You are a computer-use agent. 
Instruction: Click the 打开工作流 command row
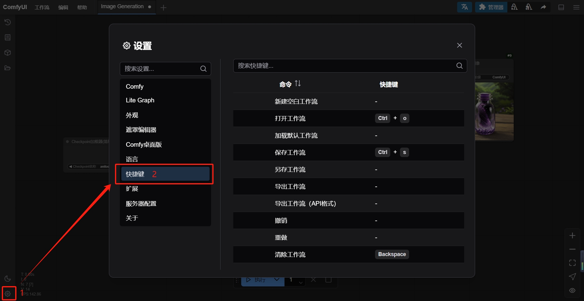click(x=349, y=118)
